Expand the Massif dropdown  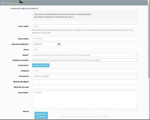click(85, 55)
